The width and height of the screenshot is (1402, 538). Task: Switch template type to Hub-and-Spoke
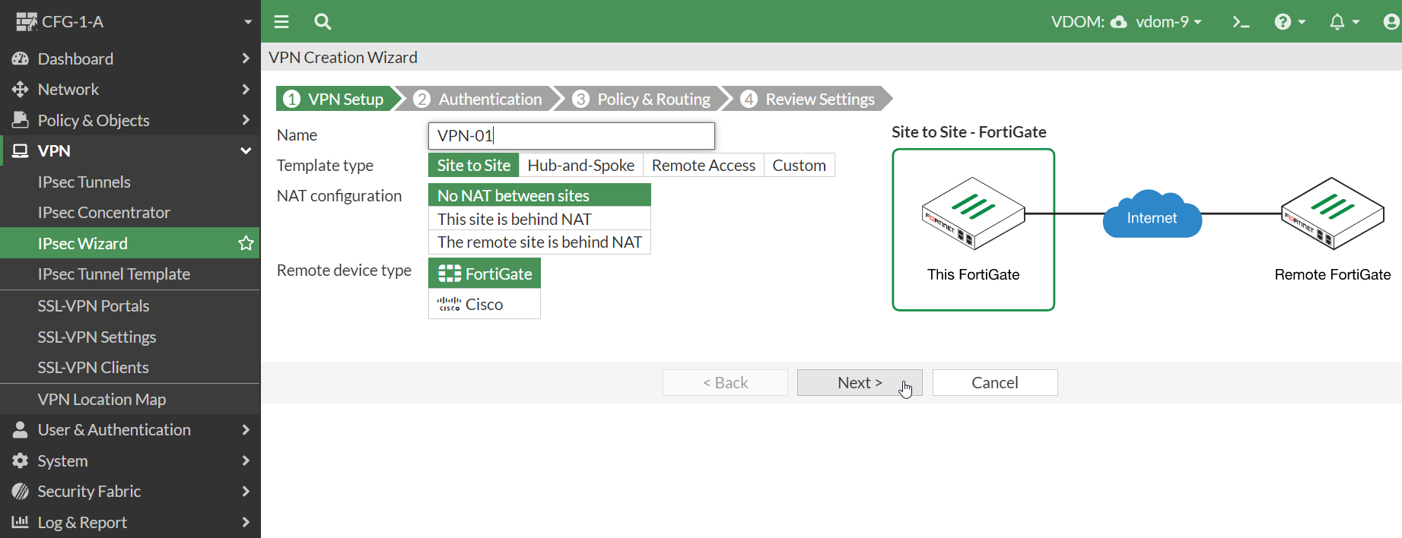point(580,166)
